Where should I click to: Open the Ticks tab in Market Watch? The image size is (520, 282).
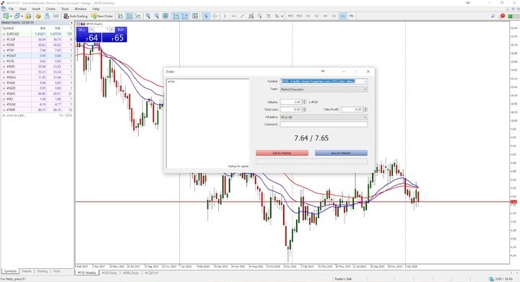[57, 271]
